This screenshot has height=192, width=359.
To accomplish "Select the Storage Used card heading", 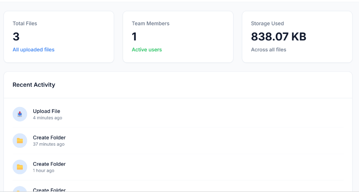I will (x=267, y=24).
